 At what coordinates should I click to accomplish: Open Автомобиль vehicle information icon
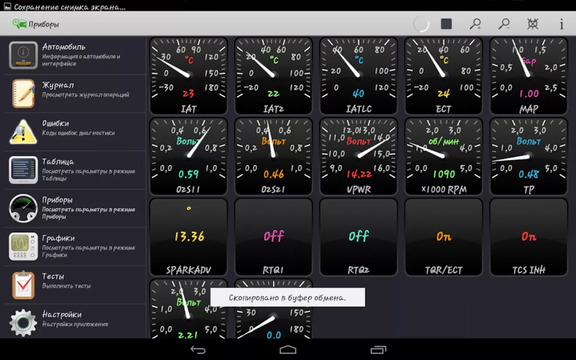point(23,55)
